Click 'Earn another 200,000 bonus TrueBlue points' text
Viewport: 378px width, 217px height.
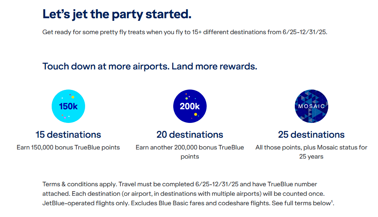[x=190, y=151]
